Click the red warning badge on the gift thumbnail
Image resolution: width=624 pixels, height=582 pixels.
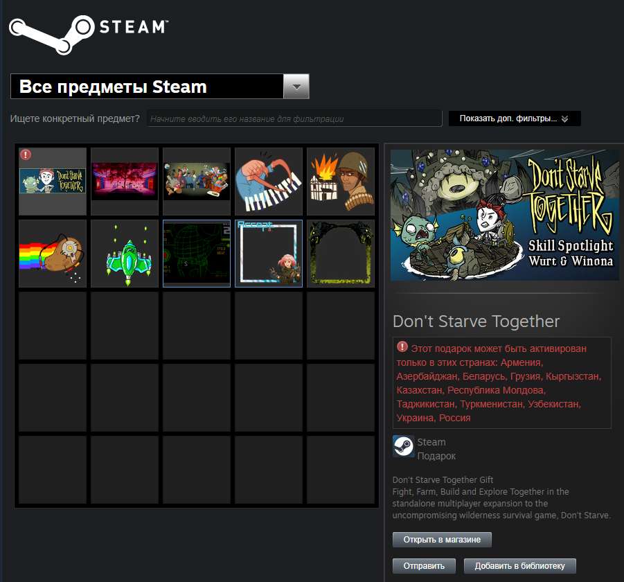25,155
